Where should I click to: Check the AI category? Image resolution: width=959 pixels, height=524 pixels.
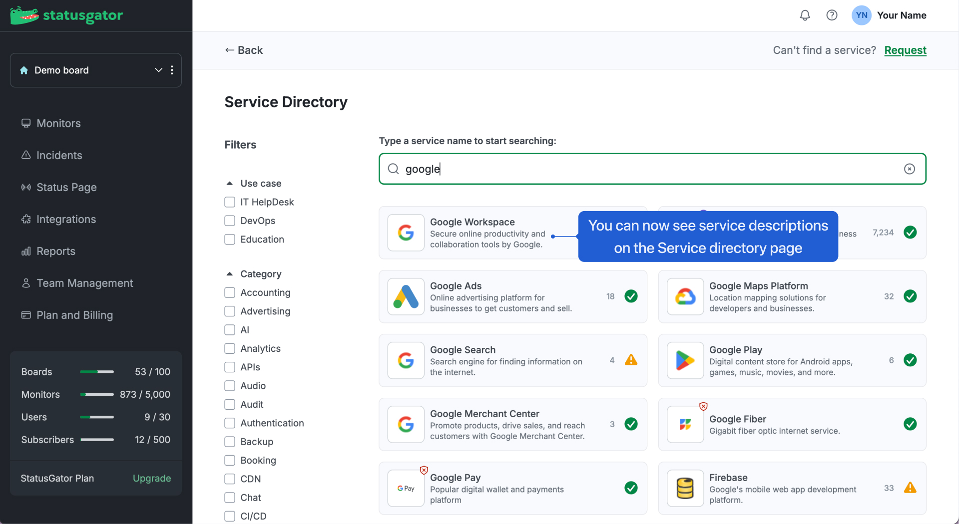[x=230, y=330]
